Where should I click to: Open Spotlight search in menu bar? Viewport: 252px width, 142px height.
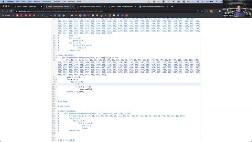click(221, 2)
